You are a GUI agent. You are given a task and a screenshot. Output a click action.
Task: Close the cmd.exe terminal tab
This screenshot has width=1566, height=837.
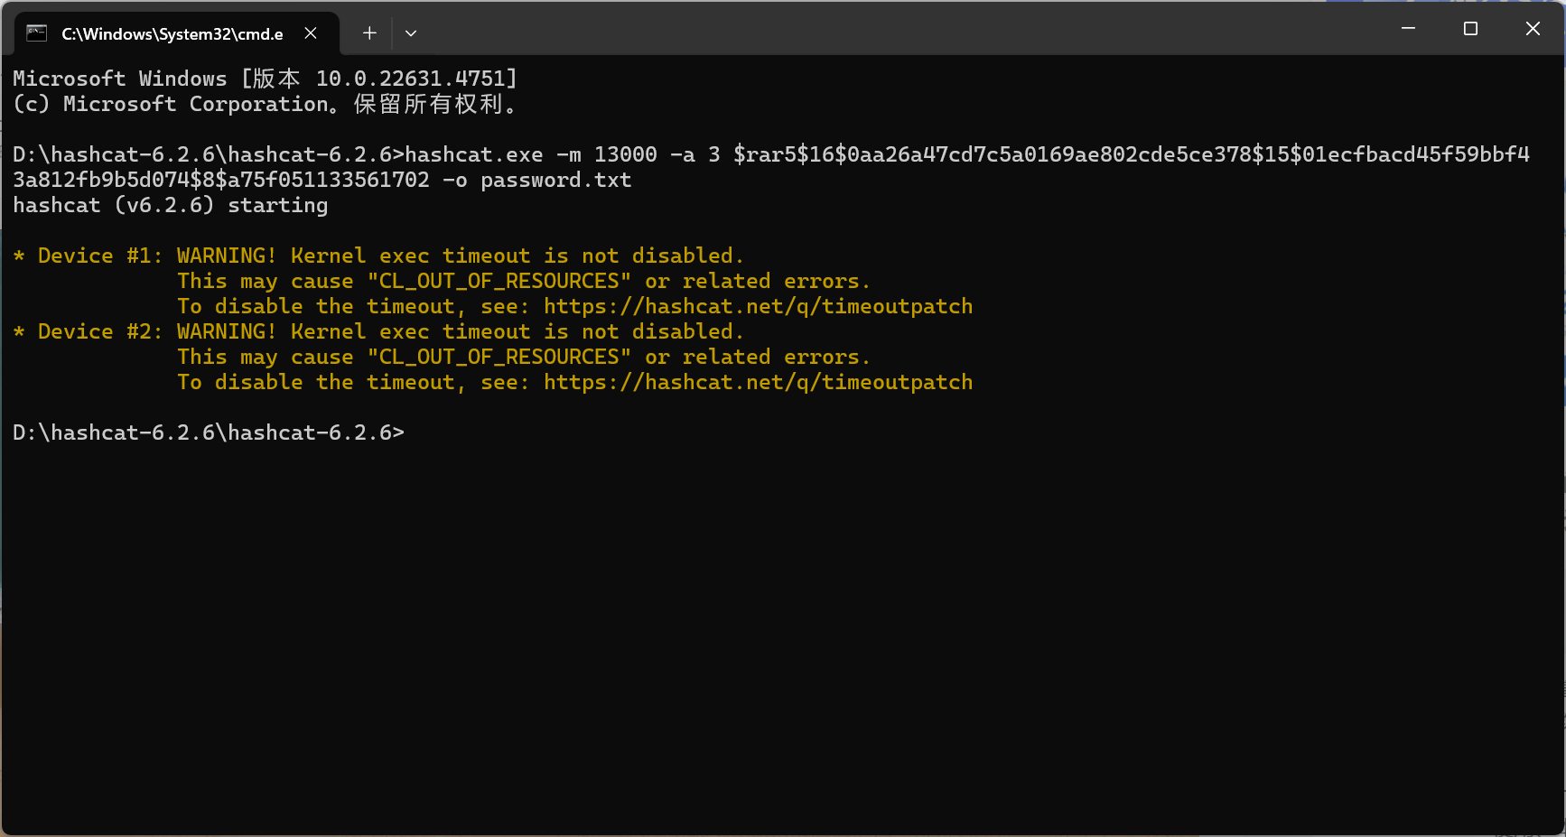click(x=311, y=33)
